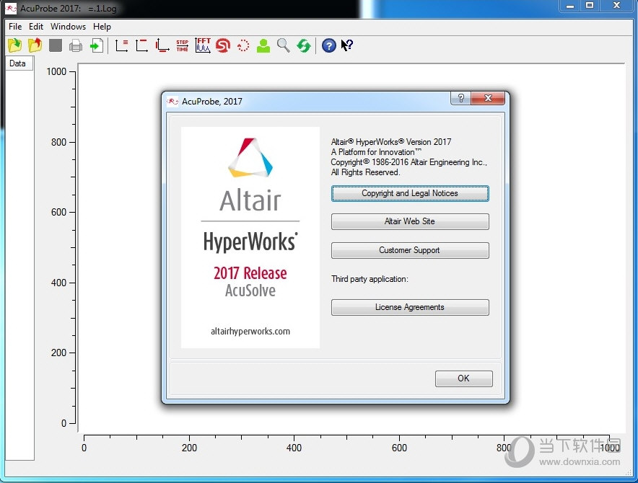Open the File menu

pyautogui.click(x=15, y=27)
